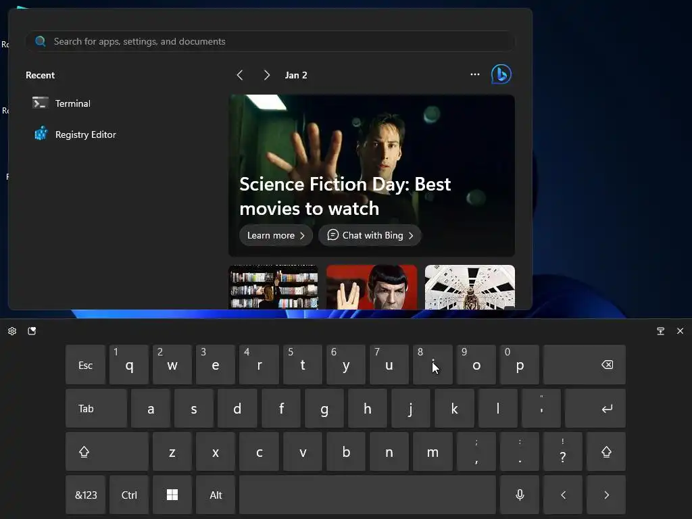Tap the Tab key
This screenshot has height=519, width=692.
point(96,408)
